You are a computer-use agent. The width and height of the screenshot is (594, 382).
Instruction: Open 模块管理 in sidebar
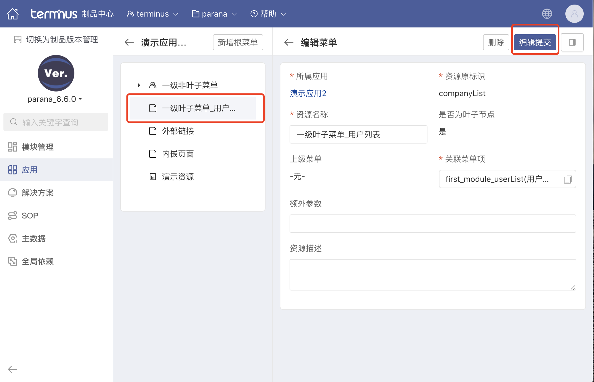coord(56,147)
